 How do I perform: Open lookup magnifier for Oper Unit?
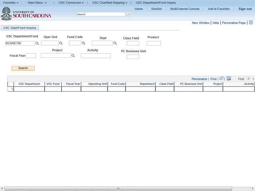(61, 43)
